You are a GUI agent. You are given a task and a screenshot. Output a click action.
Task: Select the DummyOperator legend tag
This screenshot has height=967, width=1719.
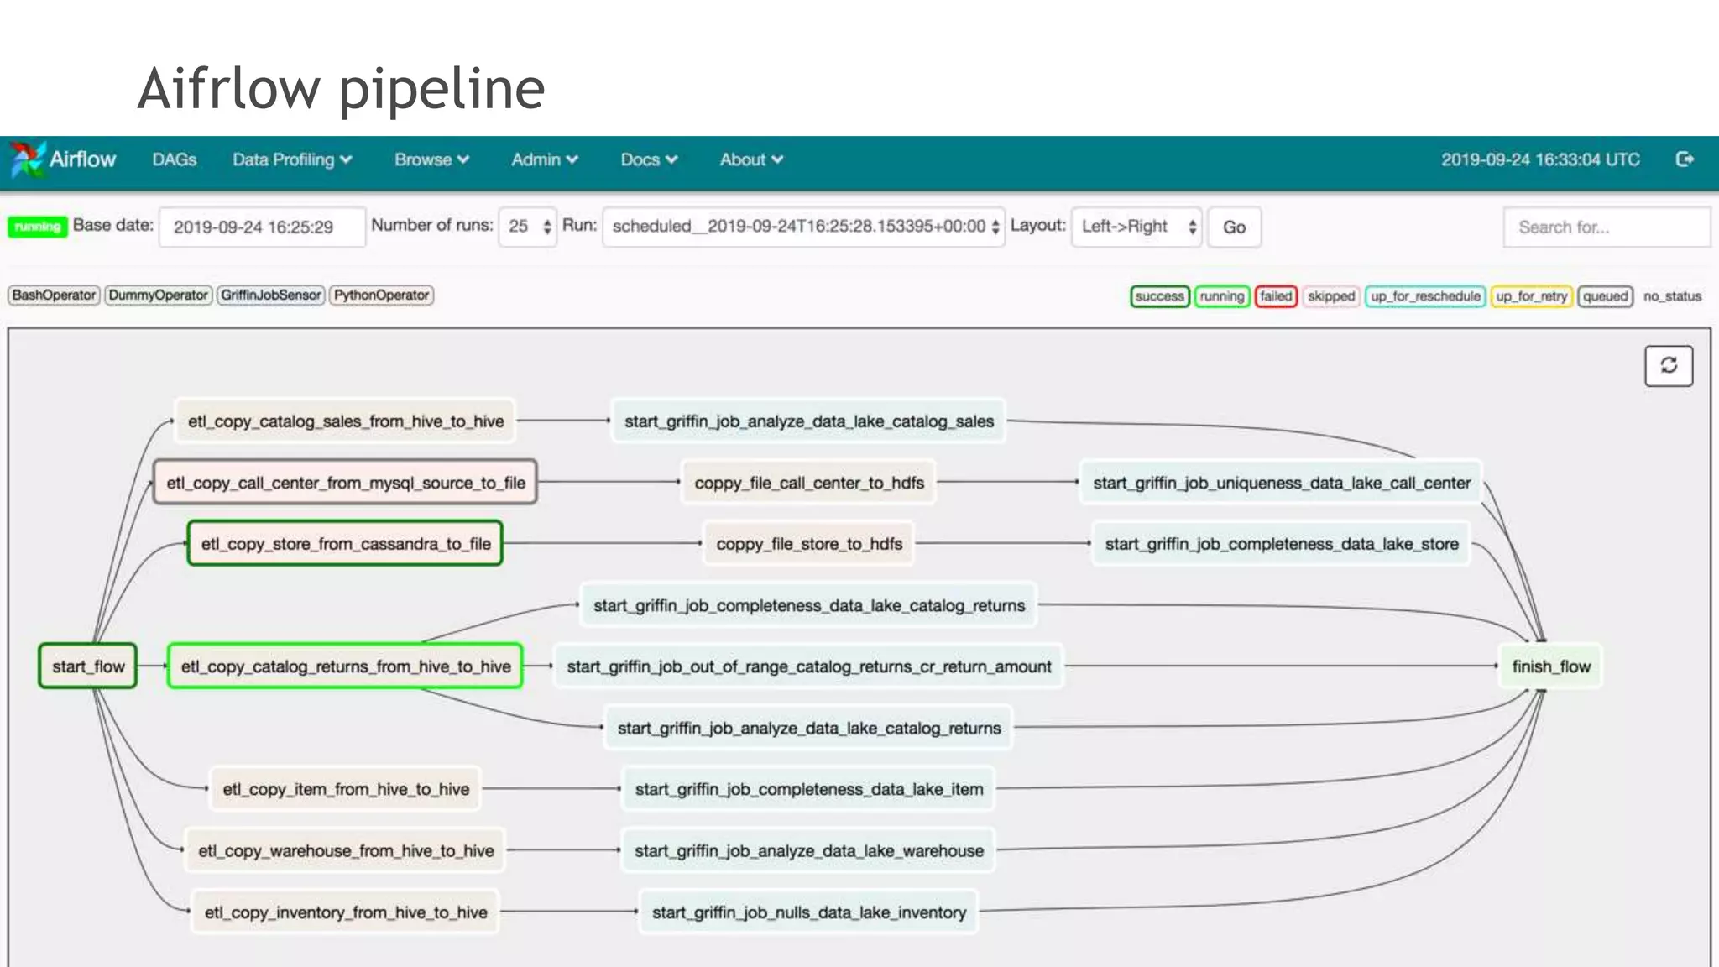pos(158,295)
